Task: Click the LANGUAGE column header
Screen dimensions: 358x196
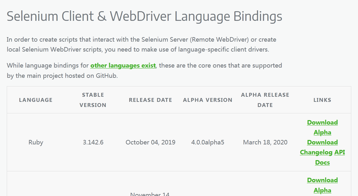Action: (36, 100)
